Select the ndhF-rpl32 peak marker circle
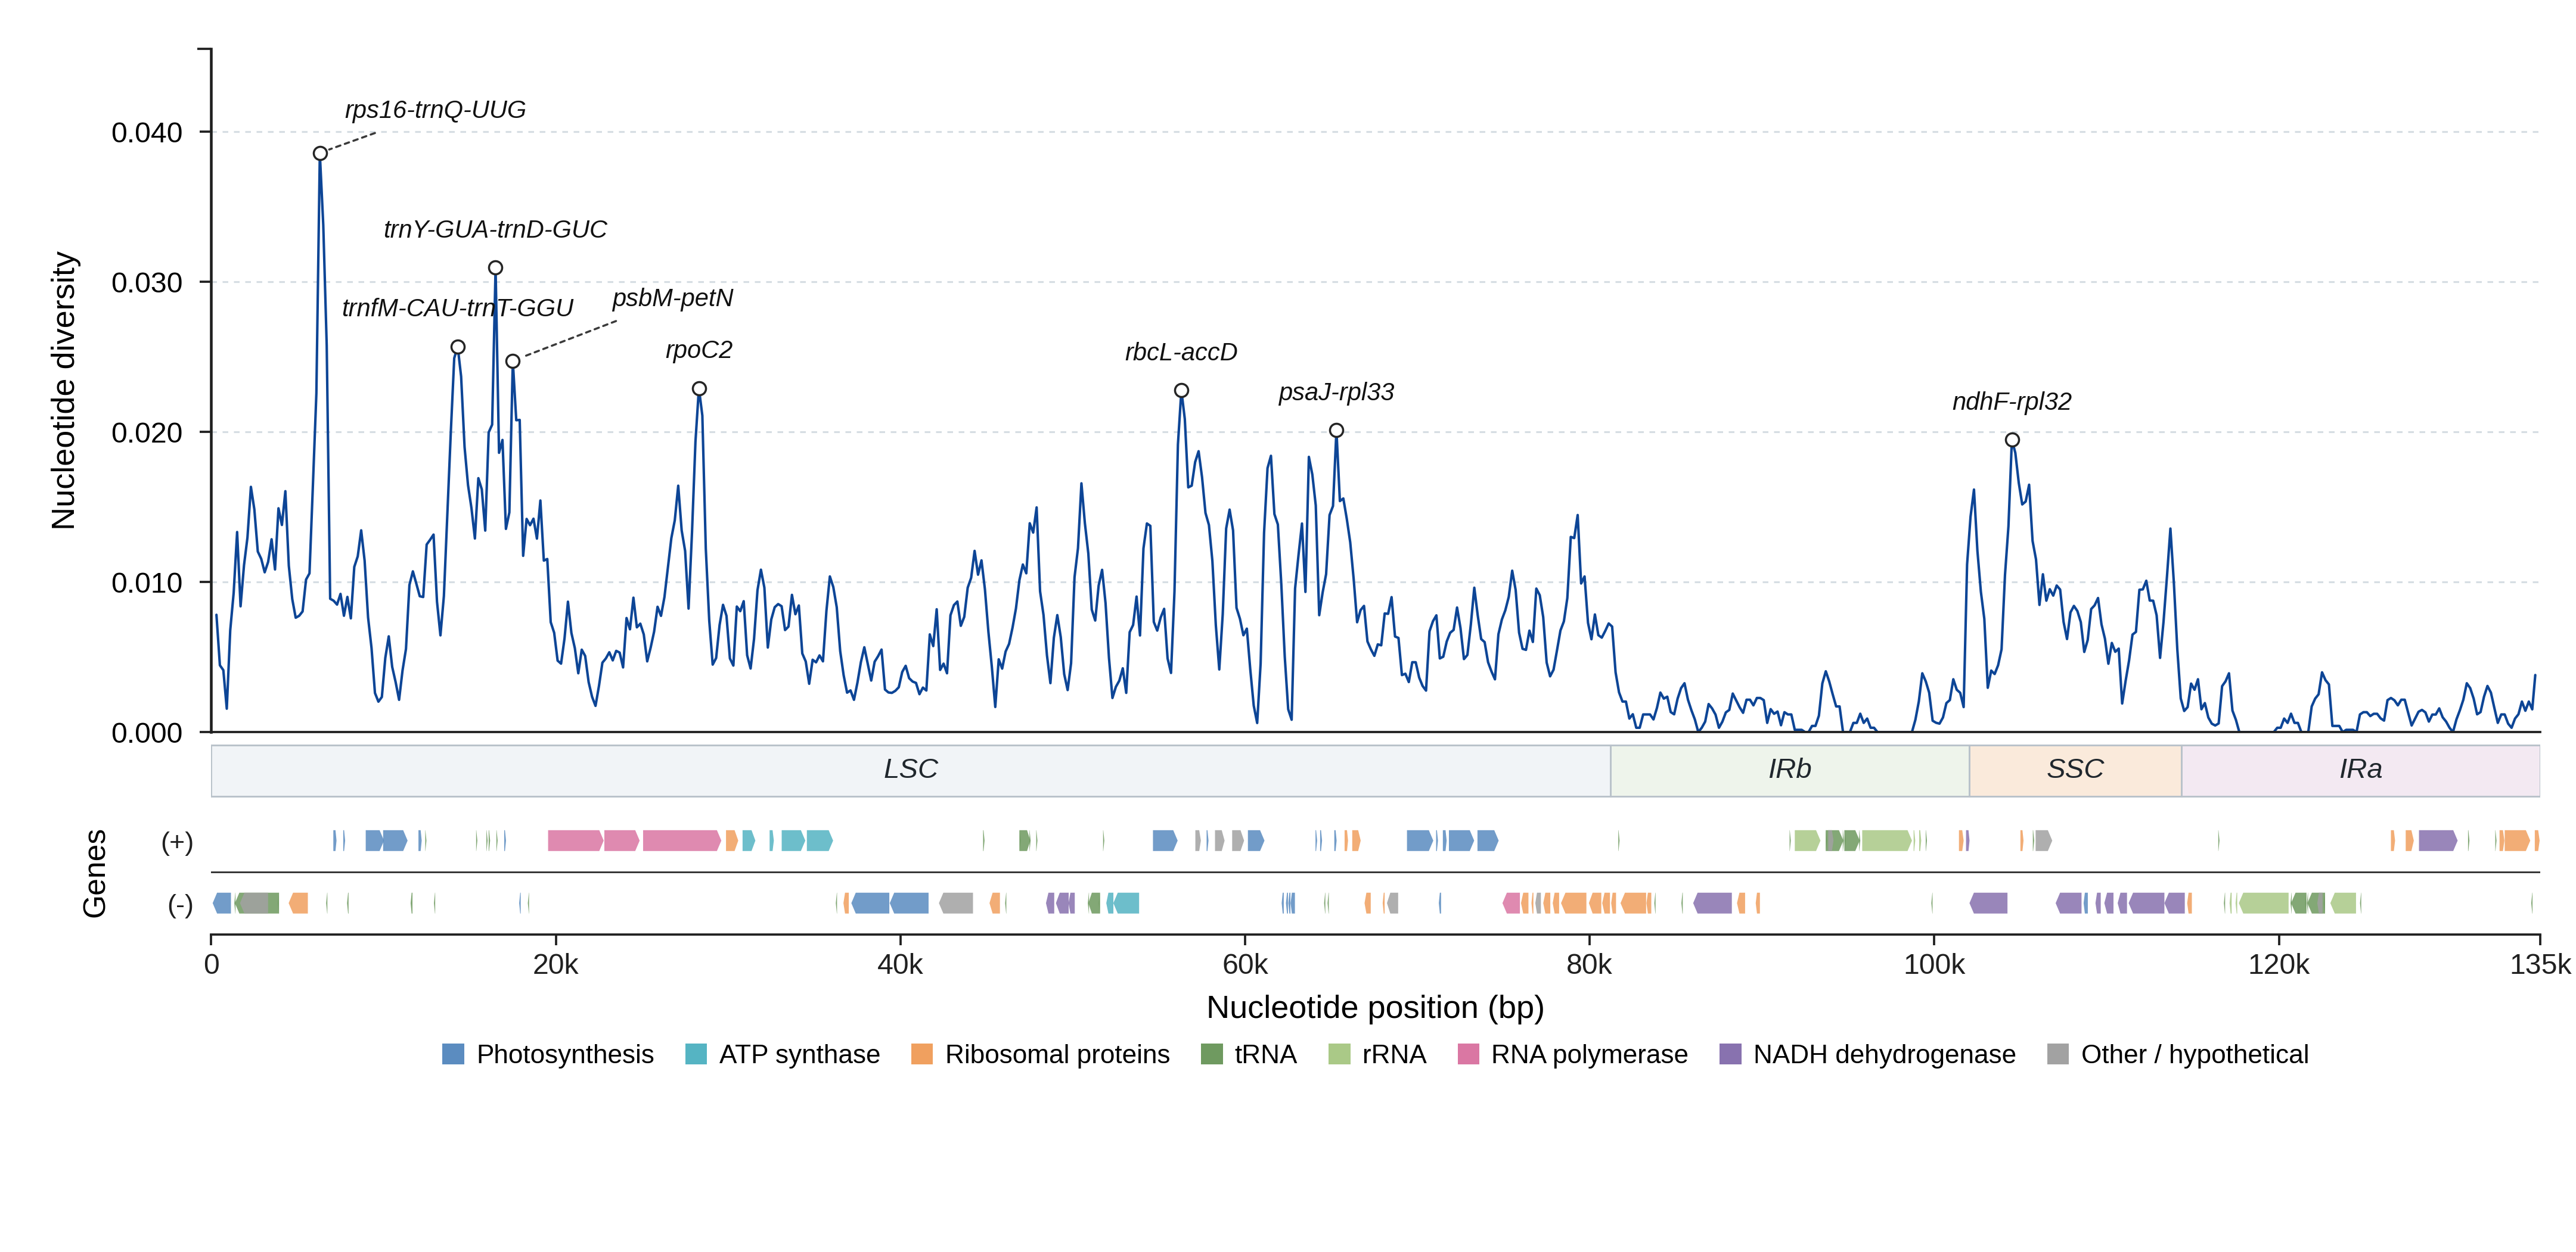The image size is (2576, 1252). point(2012,440)
